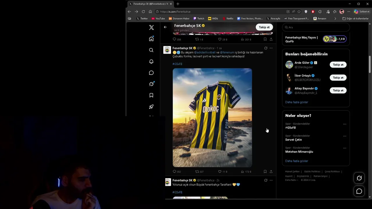Open the YouTube bookmark

[x=158, y=19]
